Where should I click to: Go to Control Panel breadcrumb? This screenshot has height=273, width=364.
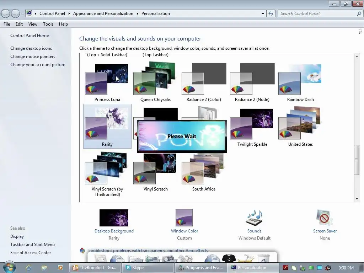pyautogui.click(x=52, y=14)
